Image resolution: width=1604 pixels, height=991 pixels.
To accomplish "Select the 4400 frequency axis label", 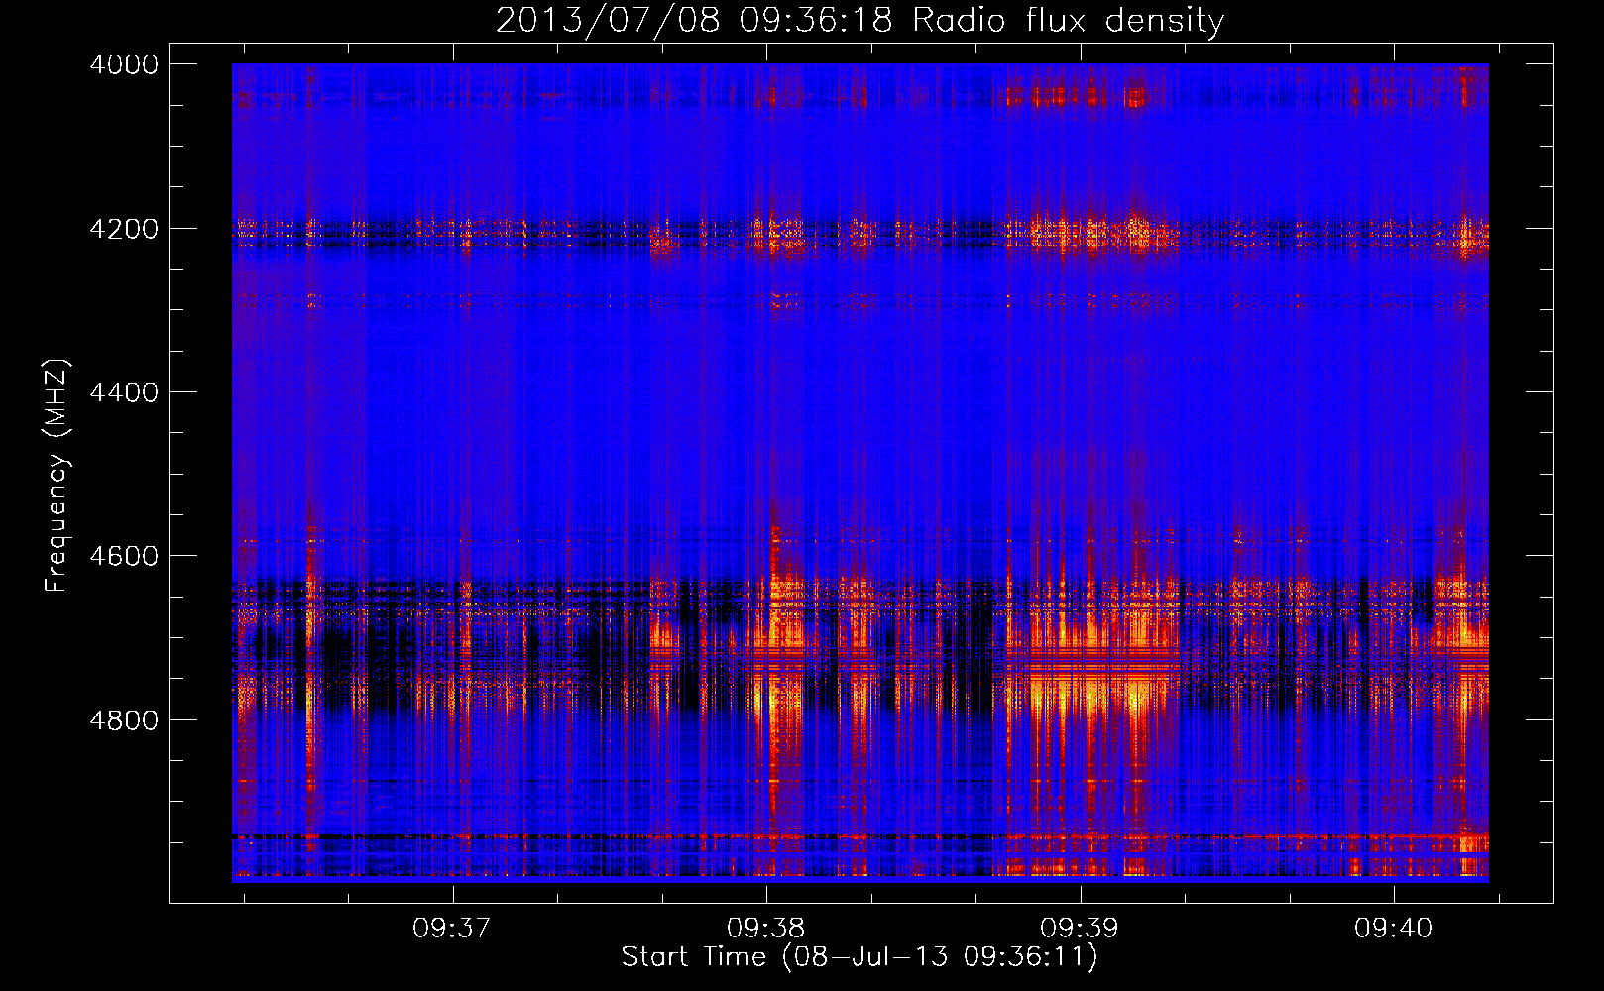I will (124, 392).
